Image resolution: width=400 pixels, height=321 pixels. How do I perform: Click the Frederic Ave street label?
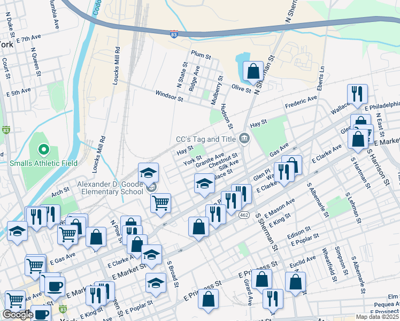(301, 102)
